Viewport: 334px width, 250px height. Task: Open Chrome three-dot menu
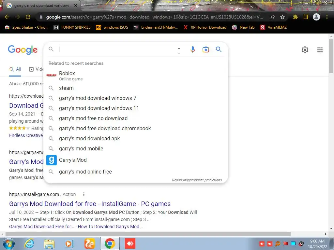(x=327, y=17)
